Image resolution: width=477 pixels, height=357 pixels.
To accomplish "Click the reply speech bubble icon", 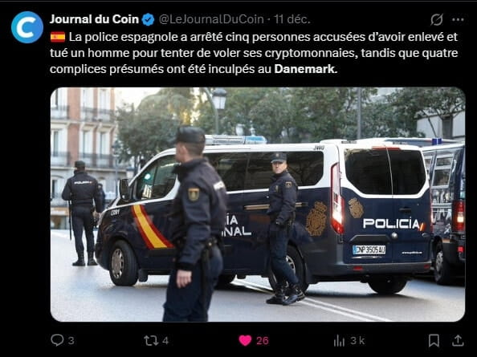I will (57, 340).
